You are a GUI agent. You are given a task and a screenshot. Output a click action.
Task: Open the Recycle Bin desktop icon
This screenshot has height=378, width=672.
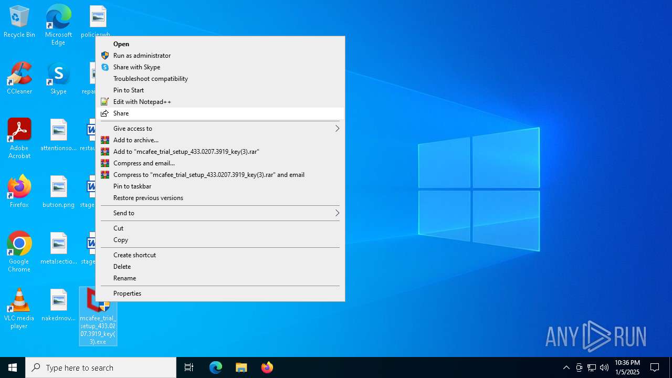19,22
